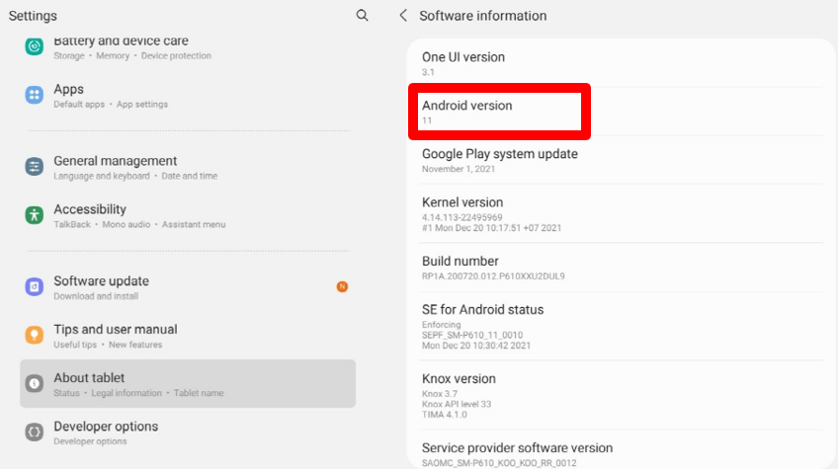
Task: Click the Apps grid icon
Action: [35, 95]
